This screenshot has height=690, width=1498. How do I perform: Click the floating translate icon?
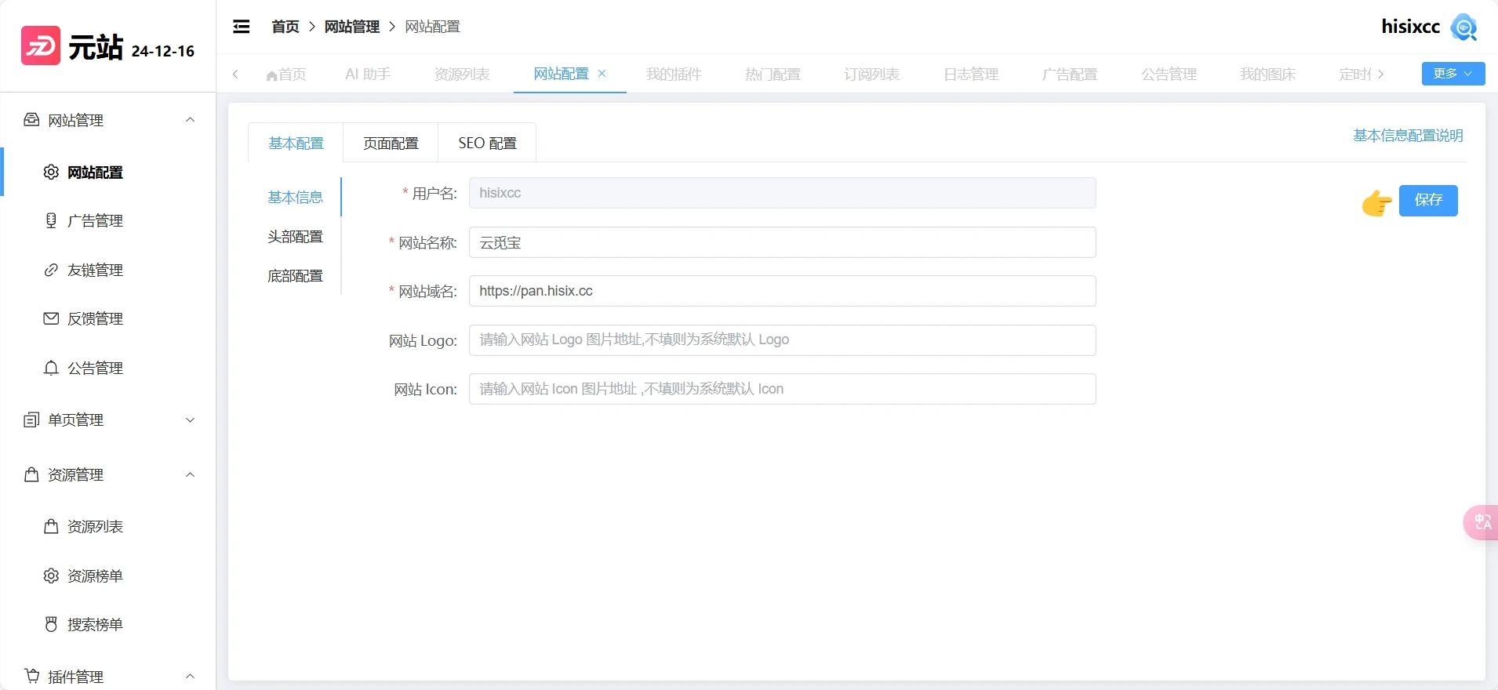tap(1482, 522)
